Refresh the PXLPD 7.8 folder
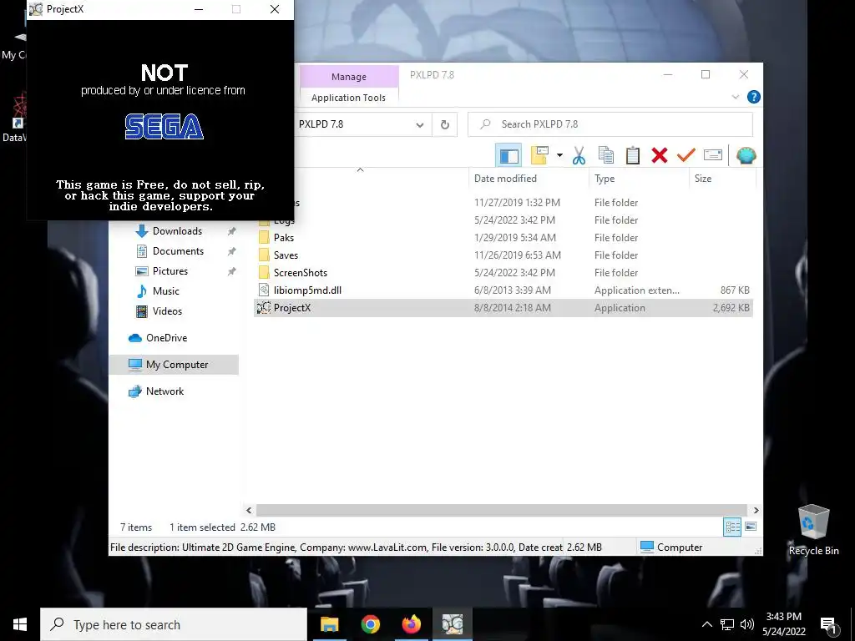The width and height of the screenshot is (855, 641). [x=445, y=125]
